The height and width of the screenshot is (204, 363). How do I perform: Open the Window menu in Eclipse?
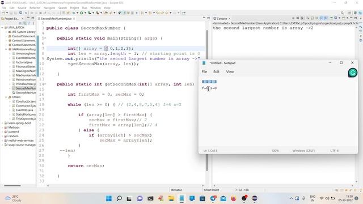[x=95, y=8]
